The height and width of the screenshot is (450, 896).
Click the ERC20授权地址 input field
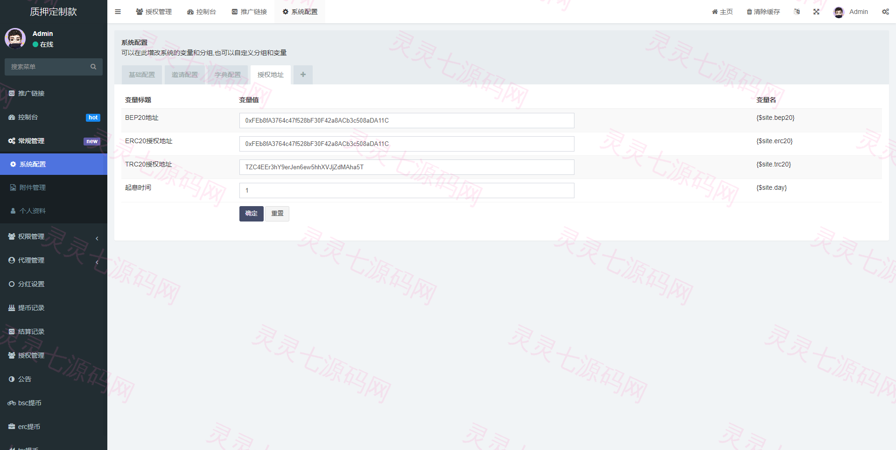click(x=407, y=144)
